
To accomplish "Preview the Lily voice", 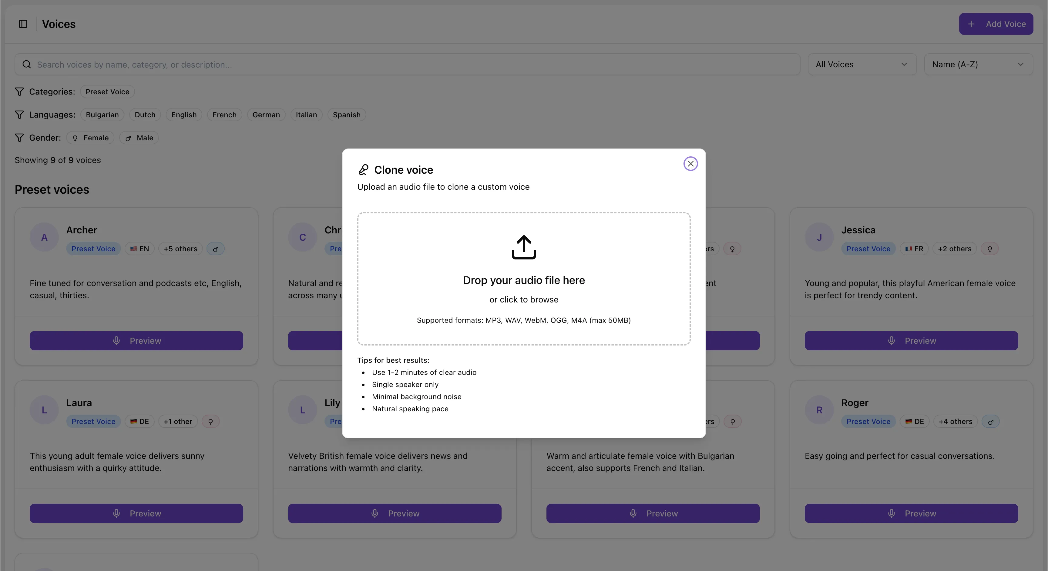I will click(395, 514).
